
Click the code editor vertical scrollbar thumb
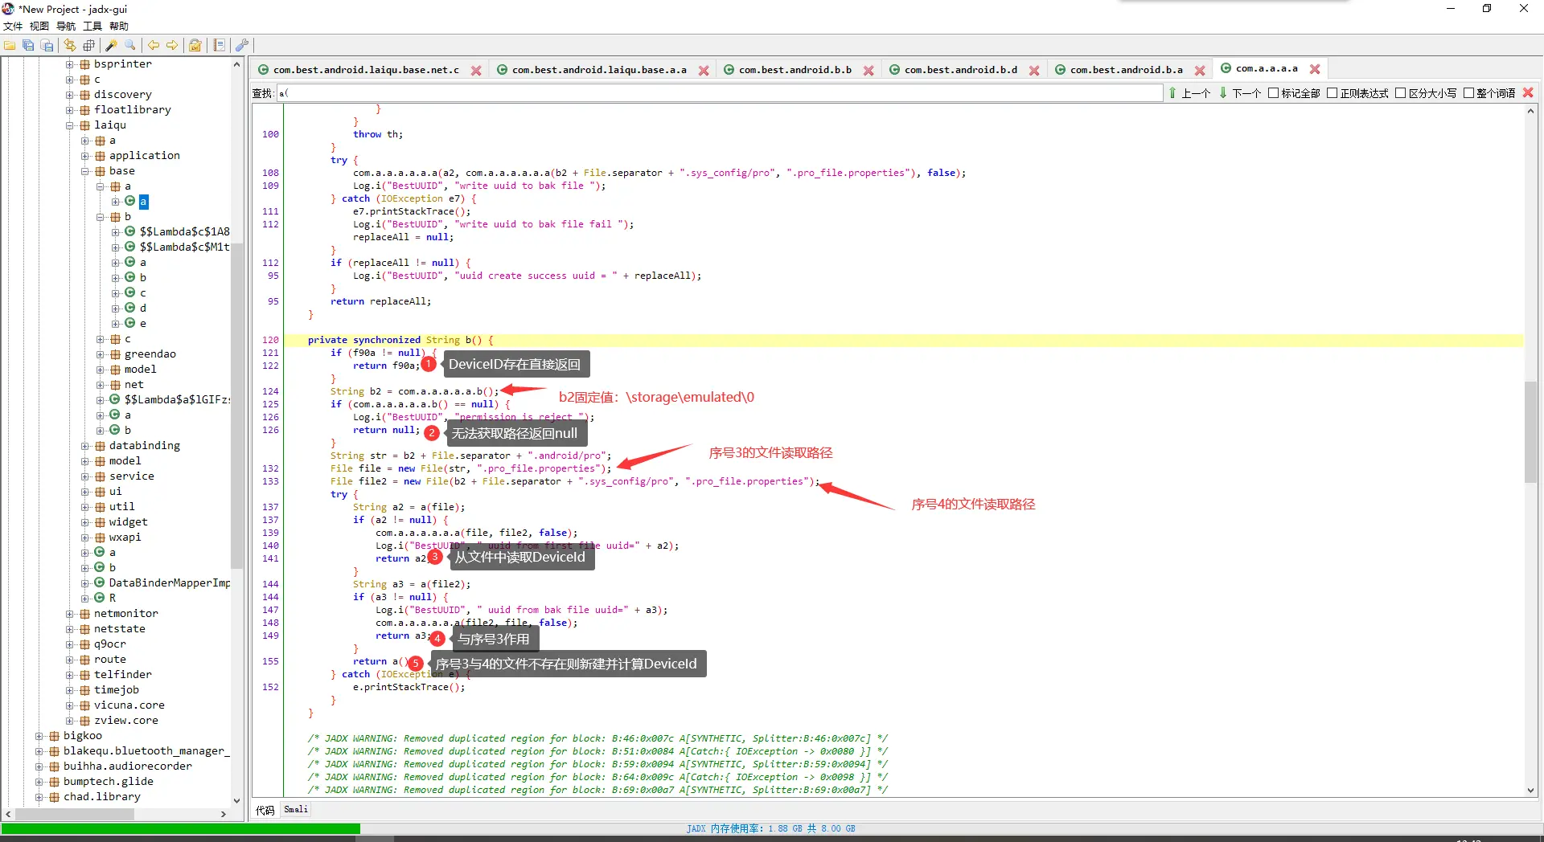pyautogui.click(x=1530, y=431)
